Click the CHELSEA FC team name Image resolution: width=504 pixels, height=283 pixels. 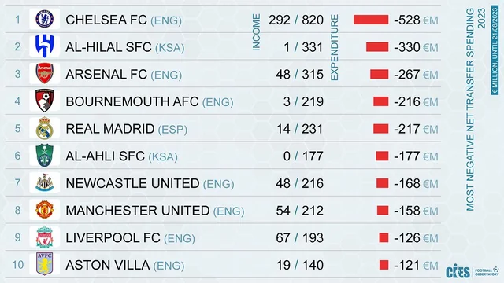(106, 20)
